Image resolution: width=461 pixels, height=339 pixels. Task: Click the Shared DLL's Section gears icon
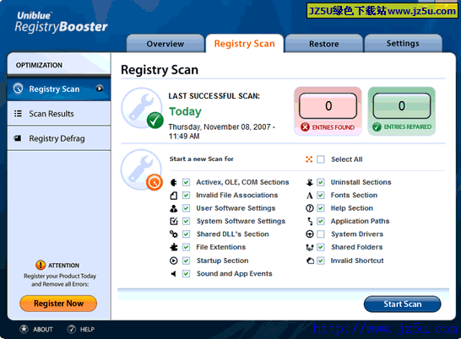click(174, 234)
